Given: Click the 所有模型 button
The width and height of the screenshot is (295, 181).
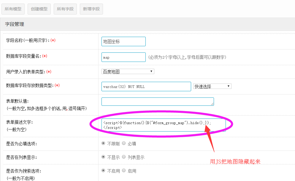Looking at the screenshot, I should [13, 9].
